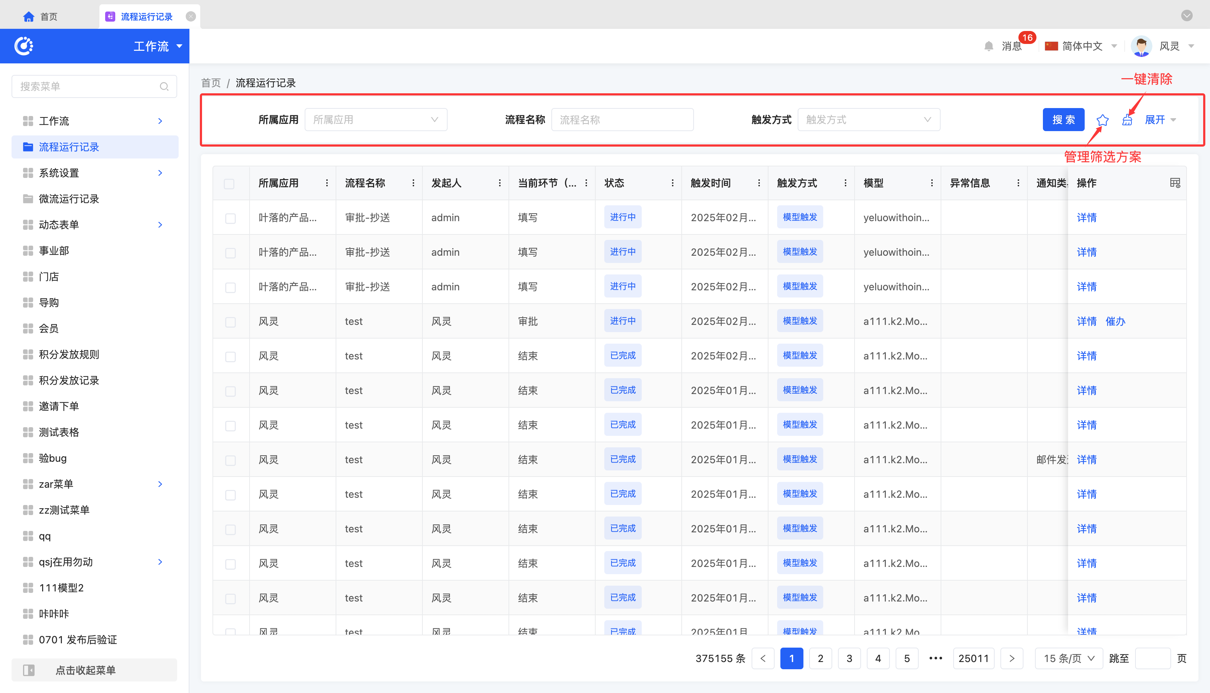Click the search magnifier in menu search box
The height and width of the screenshot is (693, 1210).
164,86
